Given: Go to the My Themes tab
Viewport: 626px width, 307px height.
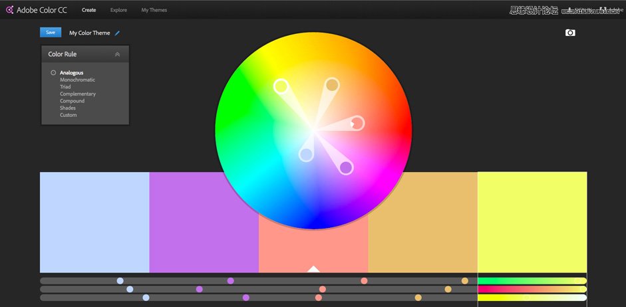Looking at the screenshot, I should (x=154, y=10).
